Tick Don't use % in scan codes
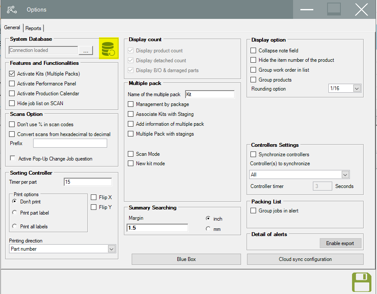The image size is (377, 294). click(x=12, y=124)
